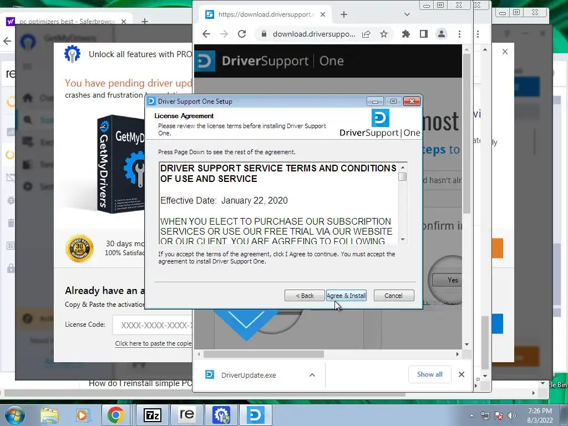Viewport: 568px width, 426px height.
Task: Bookmark this page with the star icon
Action: [x=384, y=34]
